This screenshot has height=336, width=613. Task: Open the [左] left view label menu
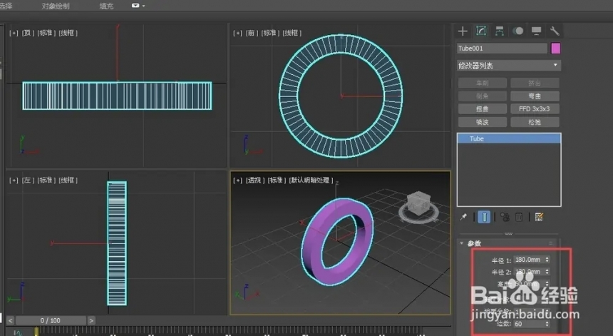(x=27, y=180)
